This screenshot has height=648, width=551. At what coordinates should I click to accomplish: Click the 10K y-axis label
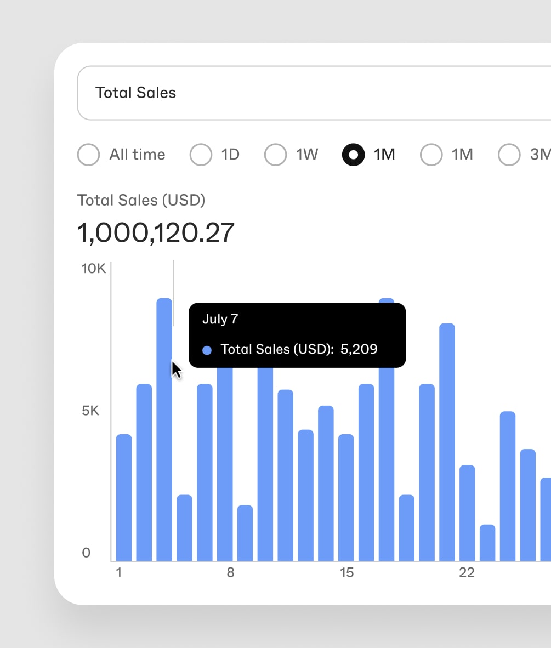coord(93,269)
